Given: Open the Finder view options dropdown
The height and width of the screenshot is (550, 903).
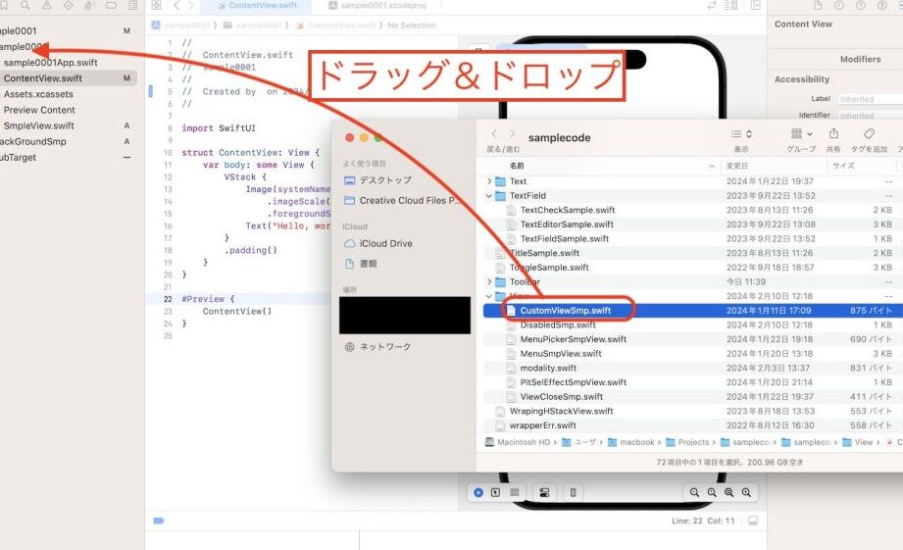Looking at the screenshot, I should 741,134.
